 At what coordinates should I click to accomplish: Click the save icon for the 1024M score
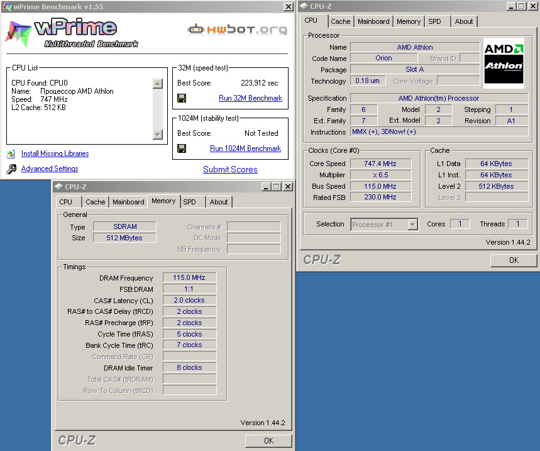(x=182, y=148)
